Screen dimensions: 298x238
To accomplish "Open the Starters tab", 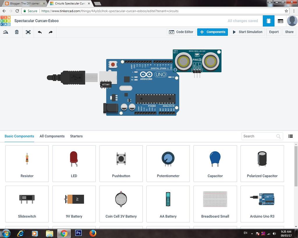I will point(76,136).
